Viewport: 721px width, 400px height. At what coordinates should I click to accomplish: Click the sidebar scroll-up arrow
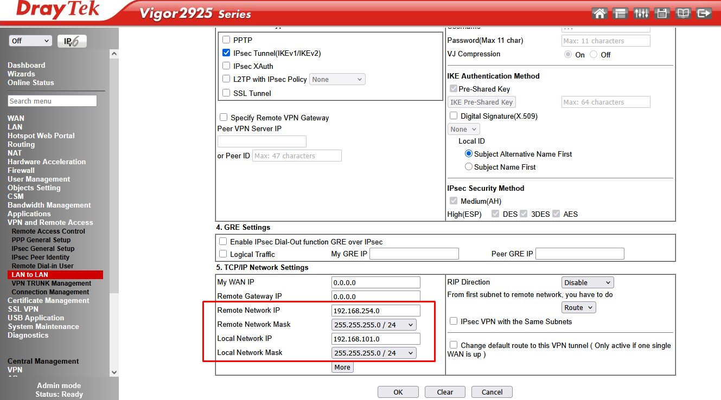click(114, 54)
